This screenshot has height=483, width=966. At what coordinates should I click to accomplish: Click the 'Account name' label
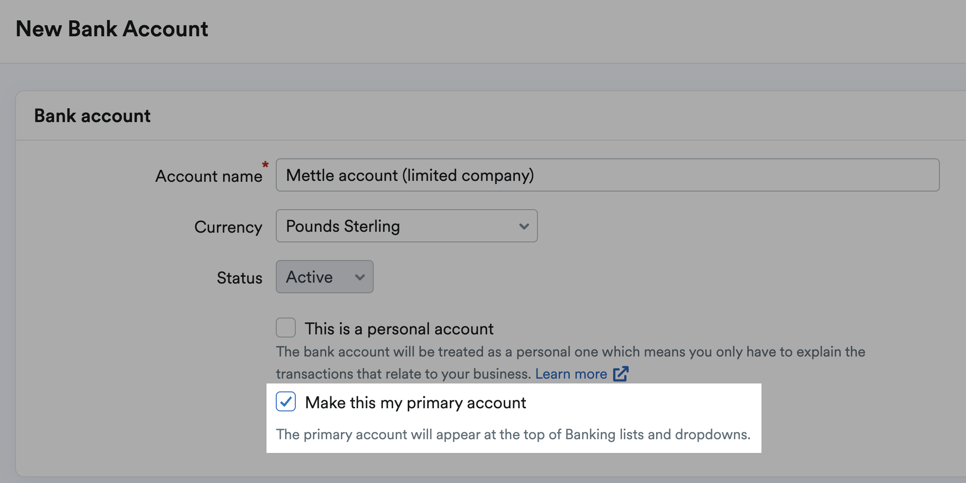click(x=209, y=176)
